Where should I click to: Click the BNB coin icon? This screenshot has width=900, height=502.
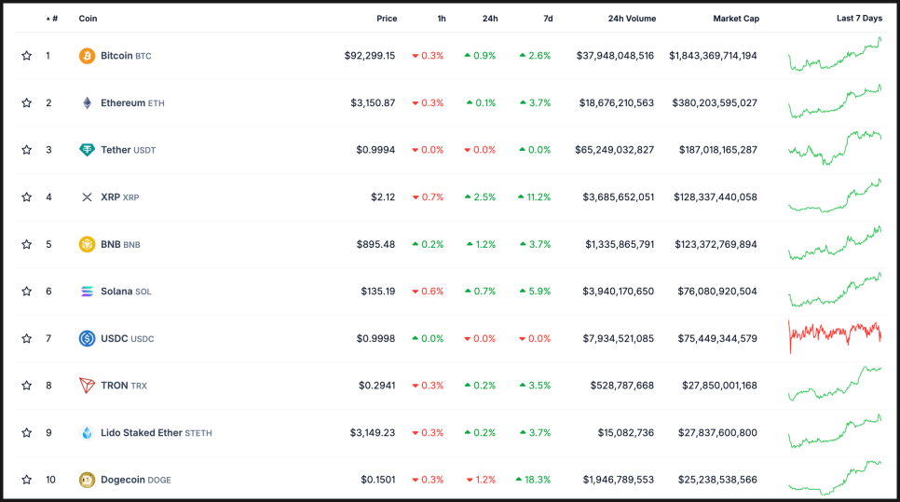[x=87, y=245]
